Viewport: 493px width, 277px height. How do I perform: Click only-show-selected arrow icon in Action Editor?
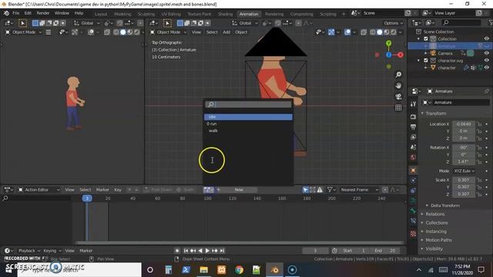[306, 190]
